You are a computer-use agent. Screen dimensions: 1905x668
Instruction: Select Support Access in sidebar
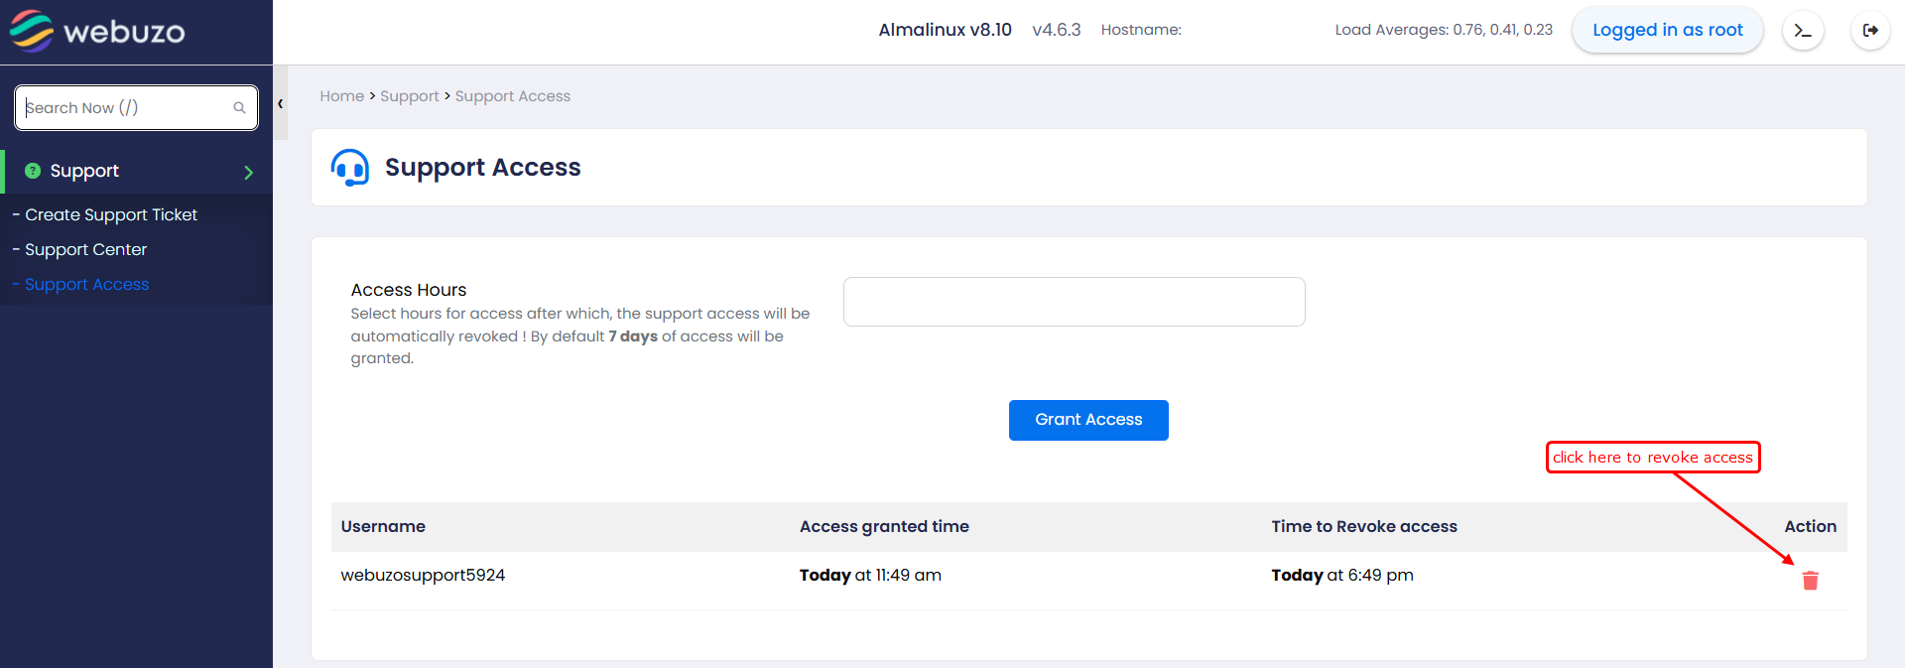click(86, 285)
